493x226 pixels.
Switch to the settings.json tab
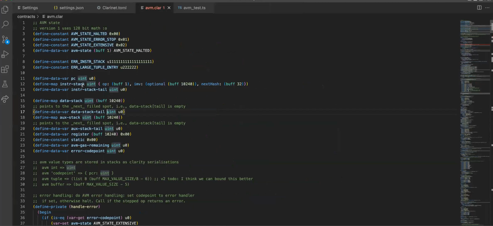click(69, 8)
